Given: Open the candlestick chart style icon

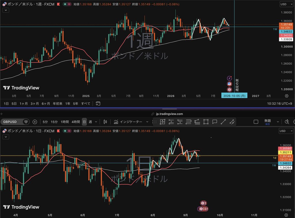Looking at the screenshot, I should 105,122.
